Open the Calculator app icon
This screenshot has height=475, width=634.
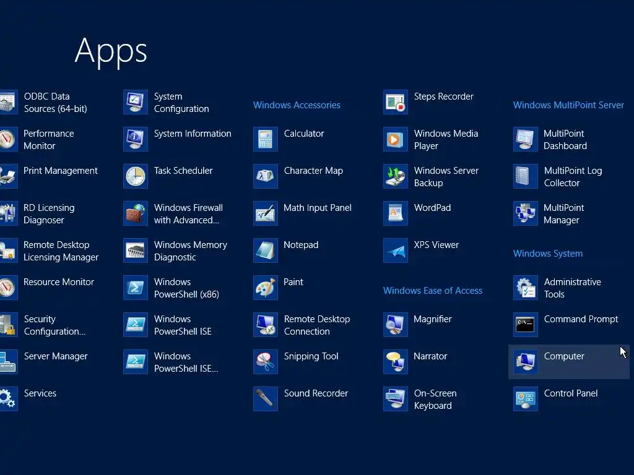(265, 139)
